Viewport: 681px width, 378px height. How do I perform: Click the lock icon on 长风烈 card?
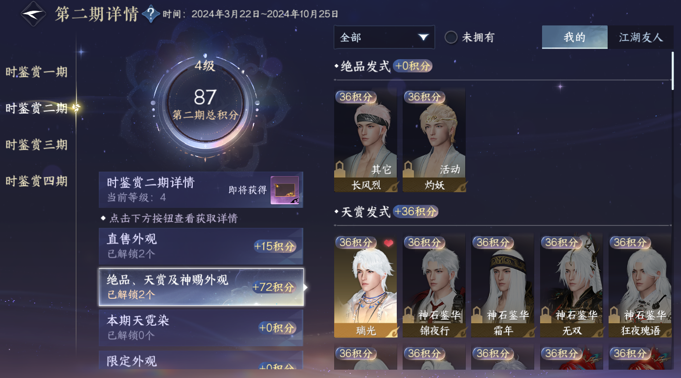click(x=340, y=169)
